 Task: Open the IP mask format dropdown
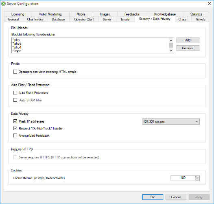pos(171,122)
